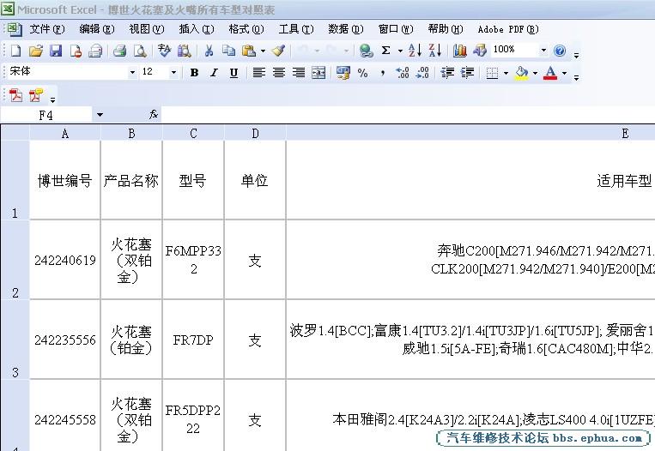Apply the yellow fill color bucket
Viewport: 655px width, 451px height.
[x=522, y=73]
